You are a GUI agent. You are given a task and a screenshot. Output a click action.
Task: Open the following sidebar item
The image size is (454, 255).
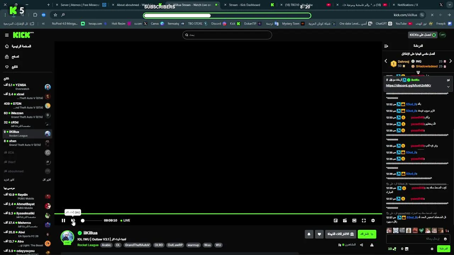coord(11,67)
